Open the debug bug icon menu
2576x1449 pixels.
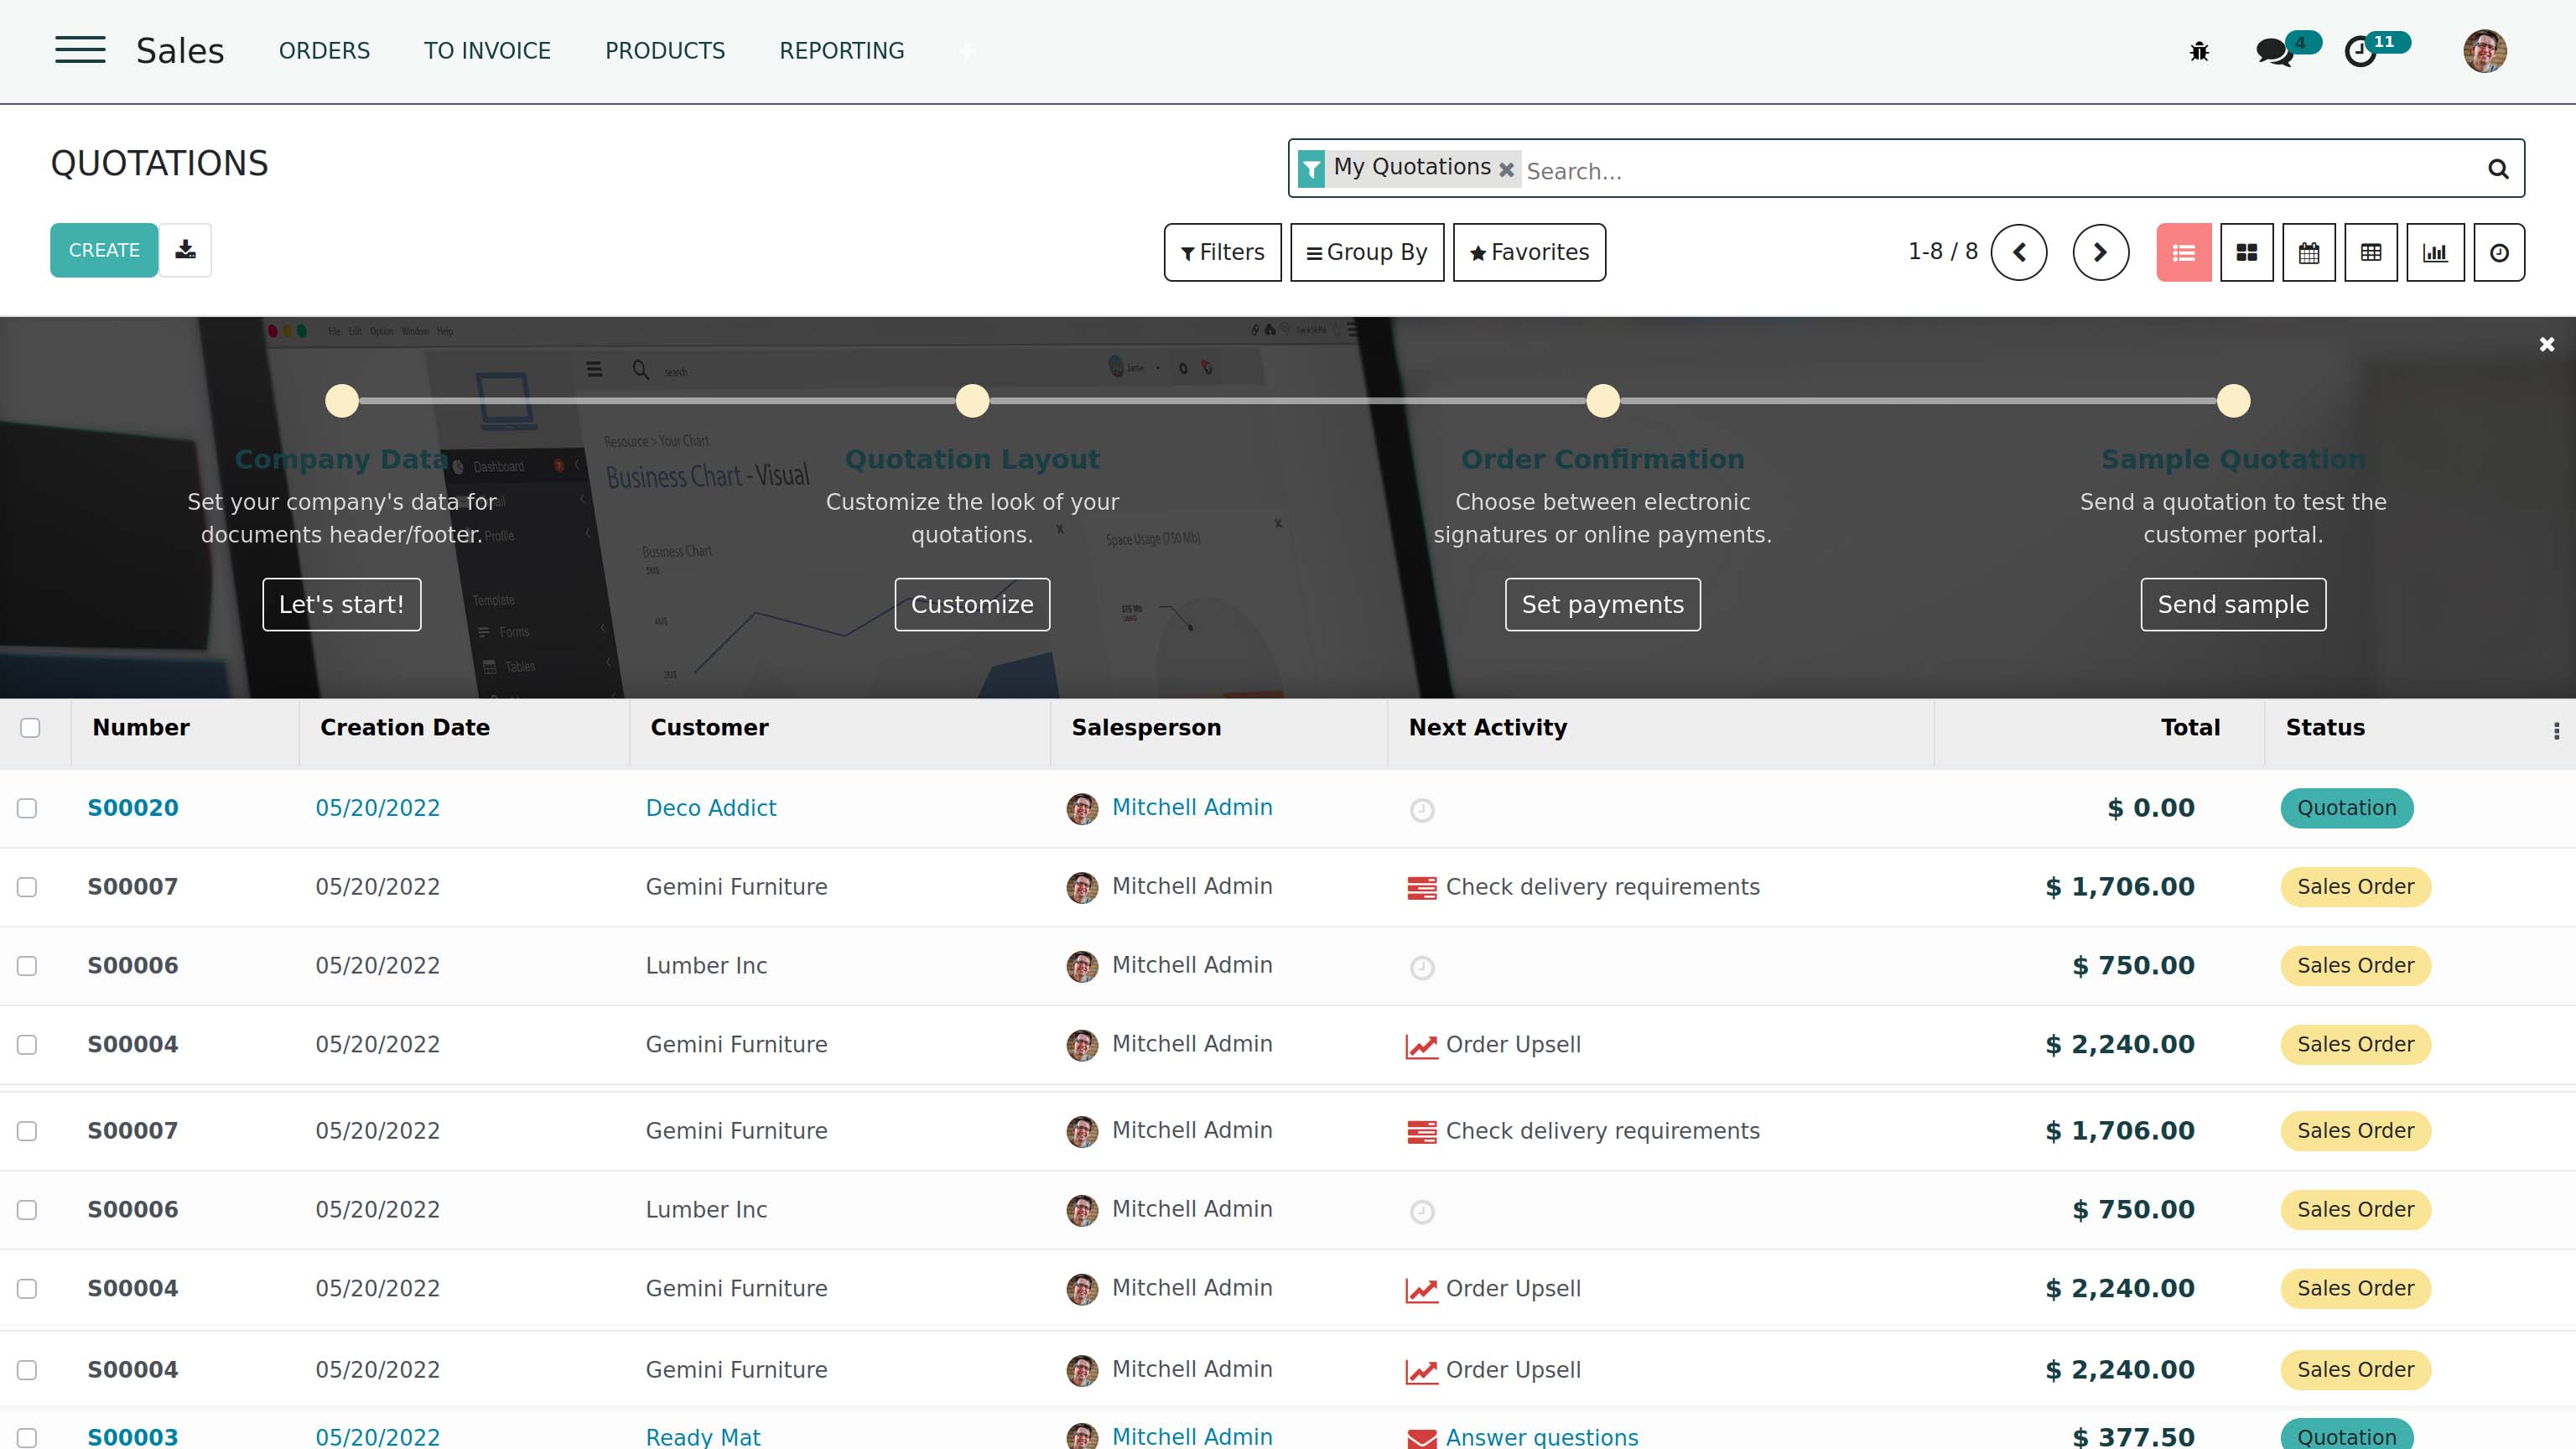click(x=2199, y=51)
